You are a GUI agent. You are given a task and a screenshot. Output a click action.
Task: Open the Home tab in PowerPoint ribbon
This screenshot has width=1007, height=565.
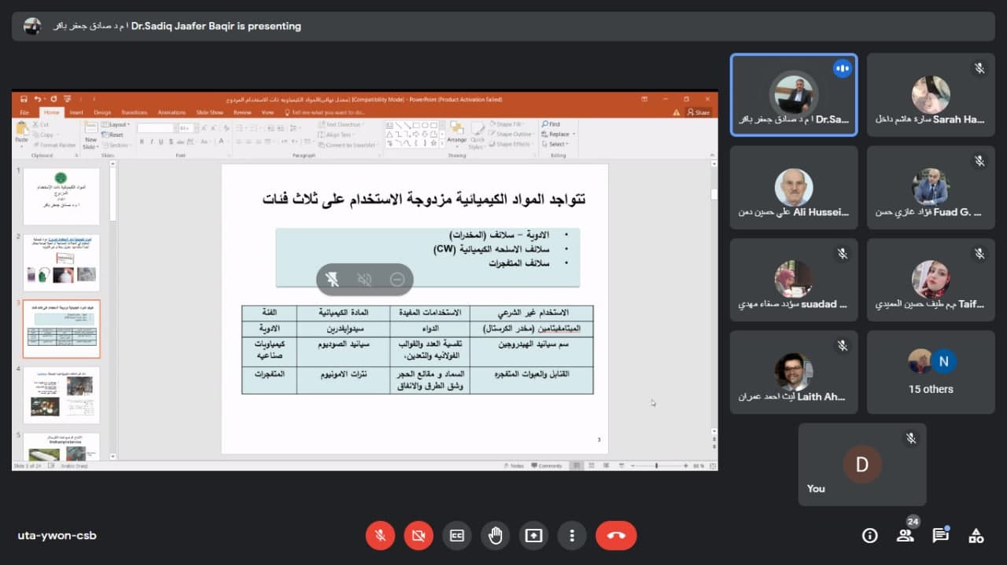pyautogui.click(x=51, y=112)
